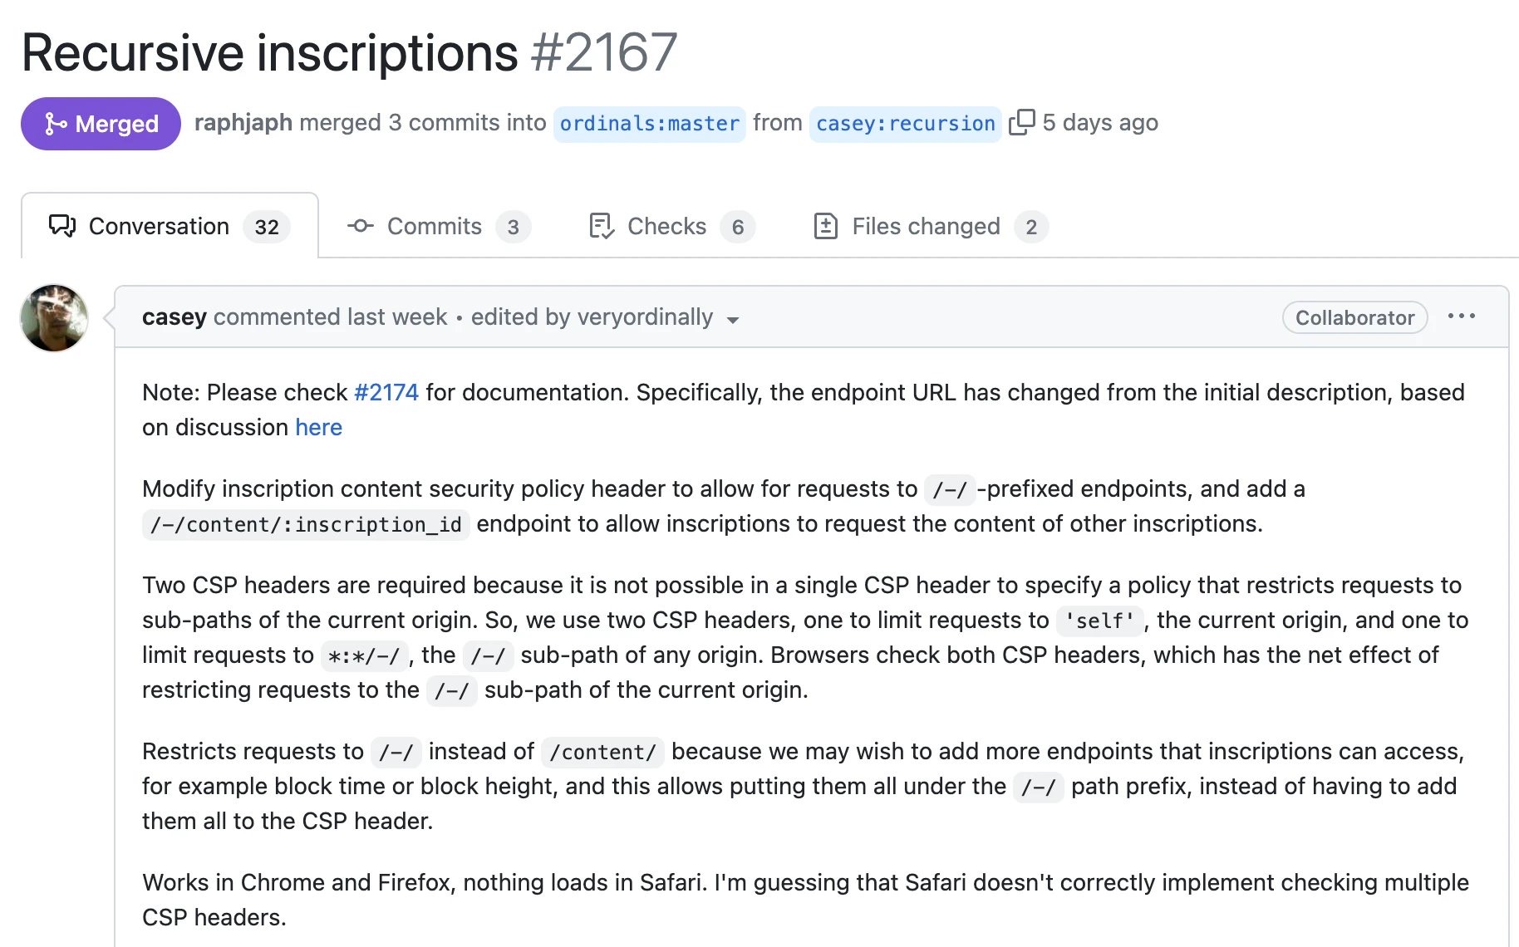Follow the 'here' discussion link
This screenshot has width=1519, height=947.
tap(318, 427)
